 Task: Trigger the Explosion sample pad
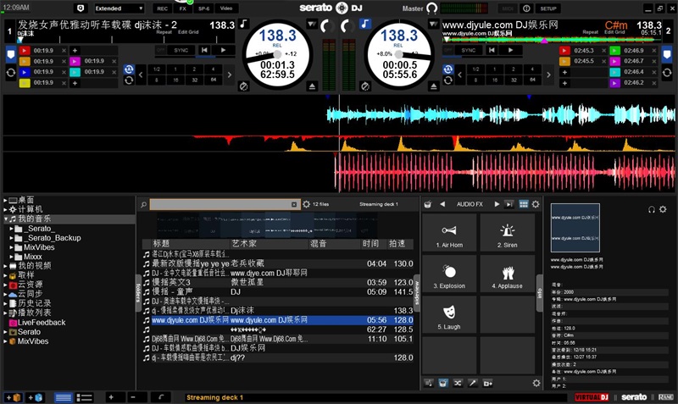click(x=449, y=276)
